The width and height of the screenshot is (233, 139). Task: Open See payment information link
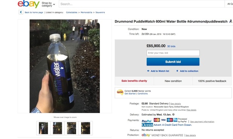(202, 122)
